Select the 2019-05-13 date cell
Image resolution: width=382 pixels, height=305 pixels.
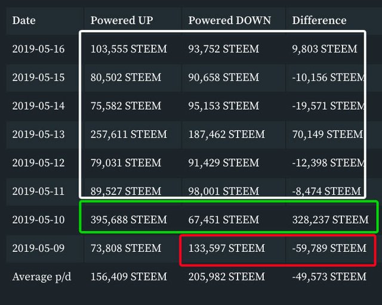[39, 134]
